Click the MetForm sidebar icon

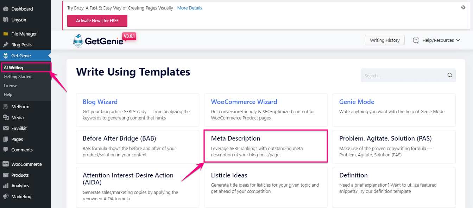pyautogui.click(x=6, y=107)
